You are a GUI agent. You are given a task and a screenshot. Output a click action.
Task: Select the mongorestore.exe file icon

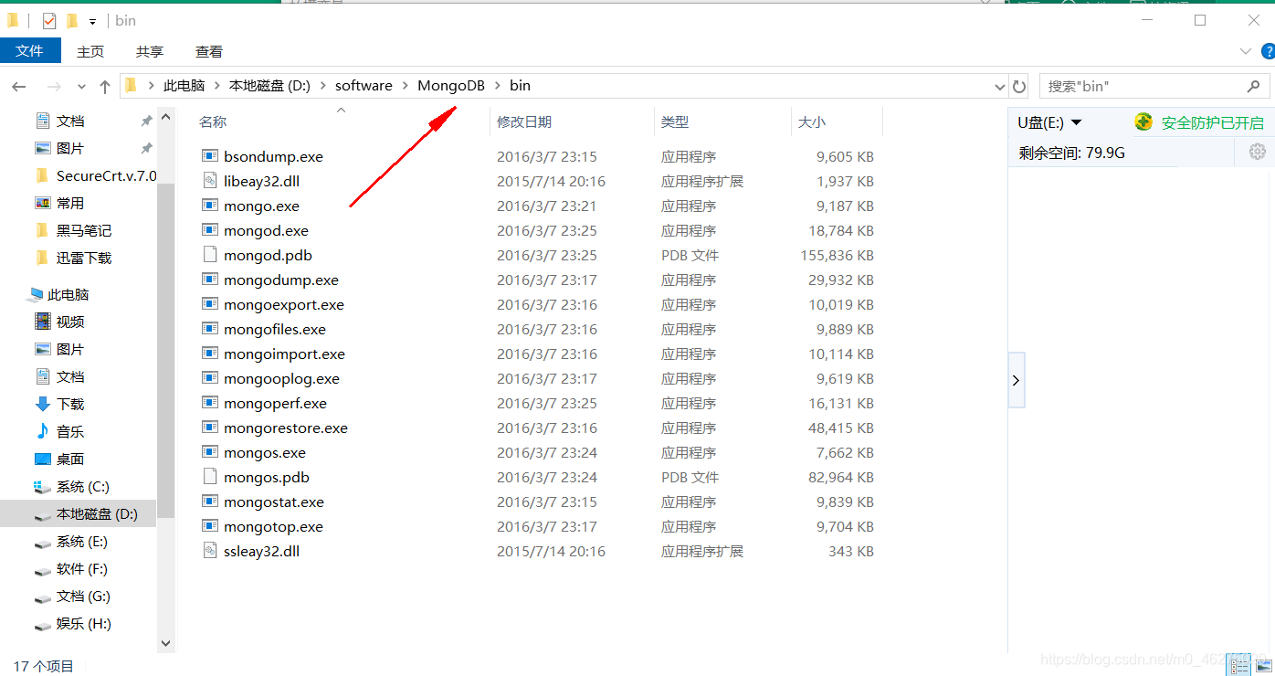point(210,428)
